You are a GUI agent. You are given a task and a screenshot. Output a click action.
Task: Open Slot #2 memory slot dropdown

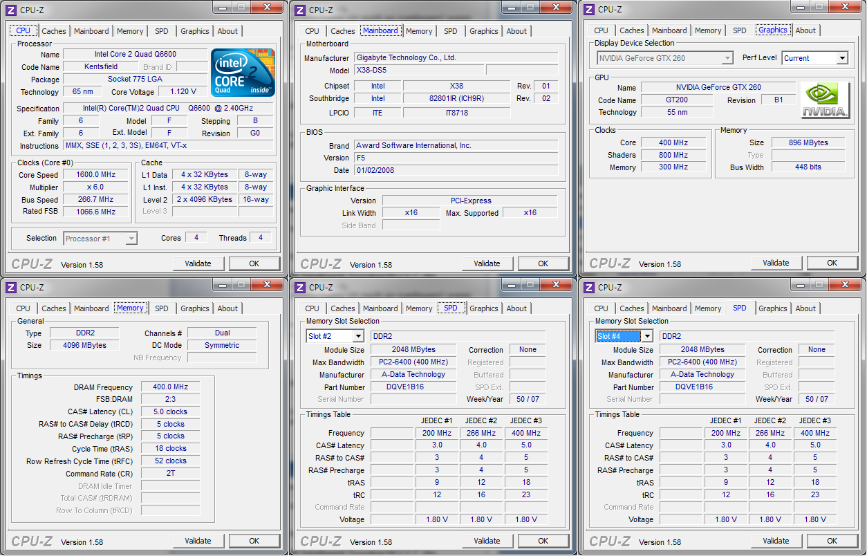tap(335, 336)
